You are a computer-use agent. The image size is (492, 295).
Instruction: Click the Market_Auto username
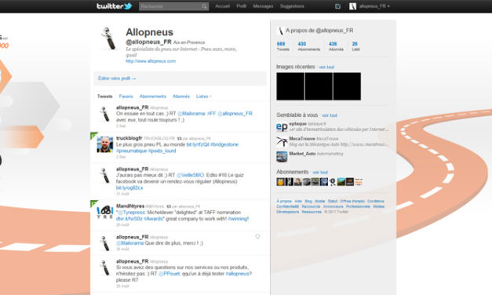[302, 154]
